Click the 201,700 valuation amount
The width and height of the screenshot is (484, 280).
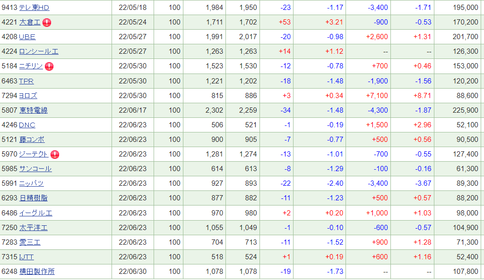[x=466, y=37]
